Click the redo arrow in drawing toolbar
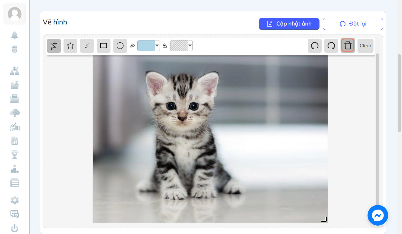This screenshot has width=402, height=234. pos(331,46)
